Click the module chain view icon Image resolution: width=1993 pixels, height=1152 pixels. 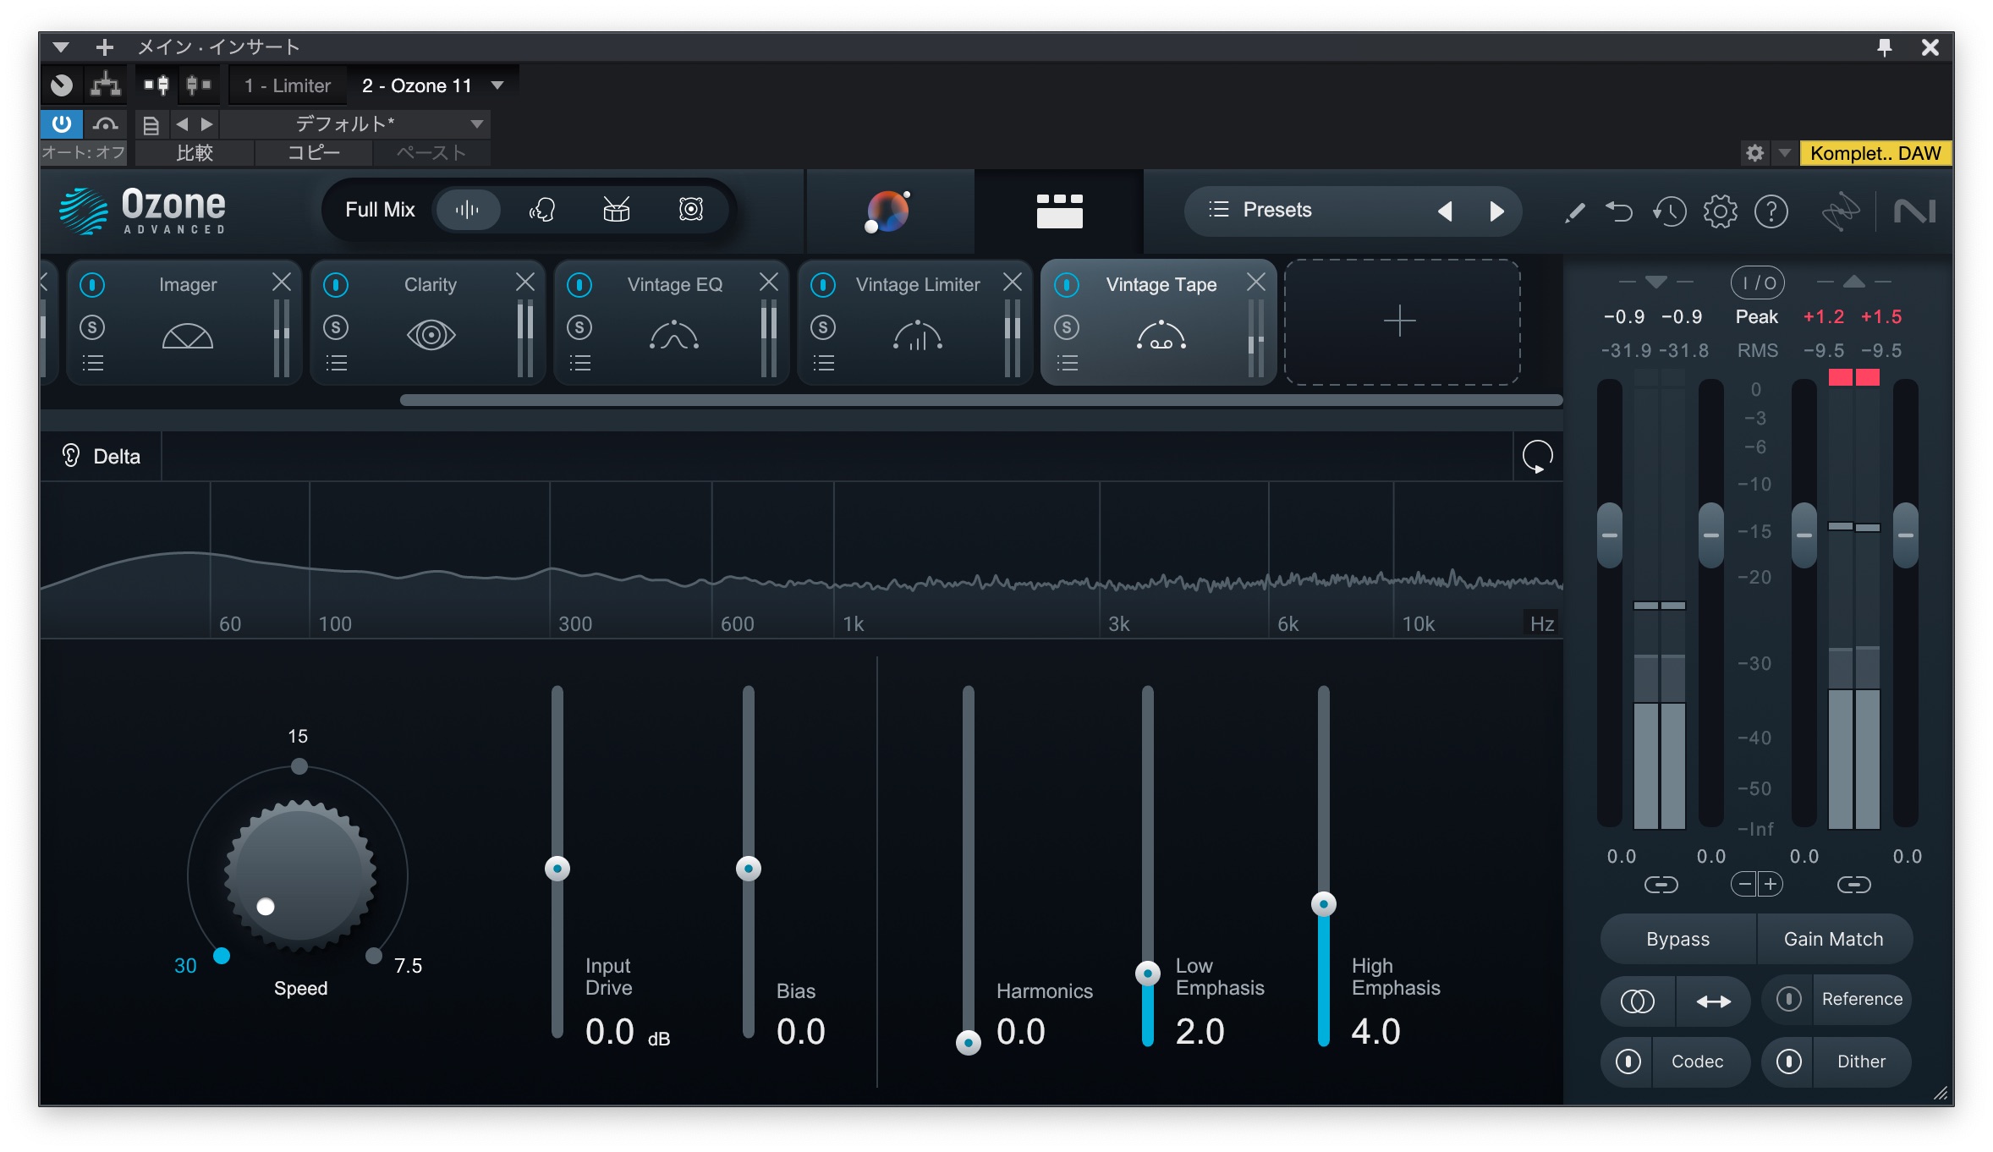[1059, 211]
